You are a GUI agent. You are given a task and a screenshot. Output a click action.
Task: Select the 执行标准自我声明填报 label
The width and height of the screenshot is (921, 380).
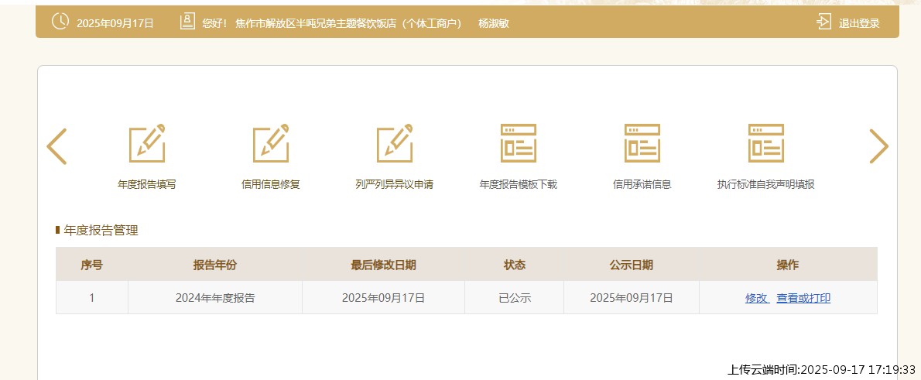766,184
